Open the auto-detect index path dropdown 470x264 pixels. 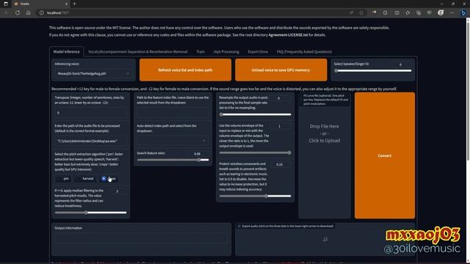tap(173, 141)
